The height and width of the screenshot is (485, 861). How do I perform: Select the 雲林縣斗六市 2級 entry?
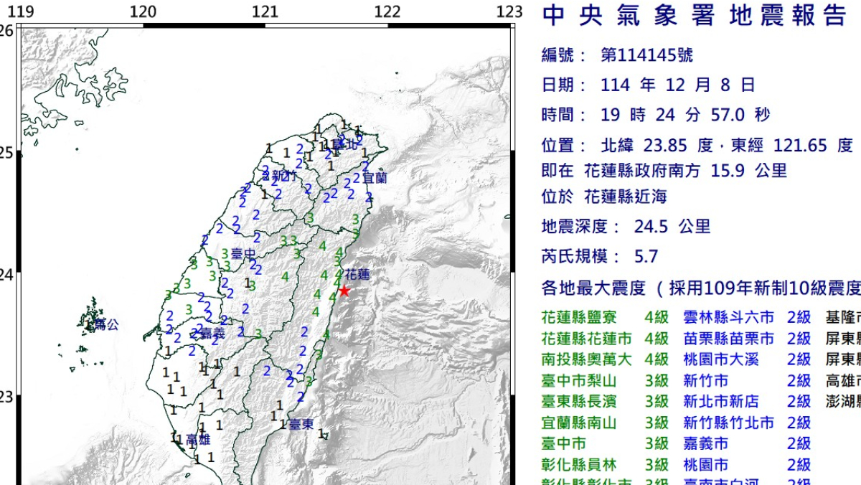coord(746,317)
